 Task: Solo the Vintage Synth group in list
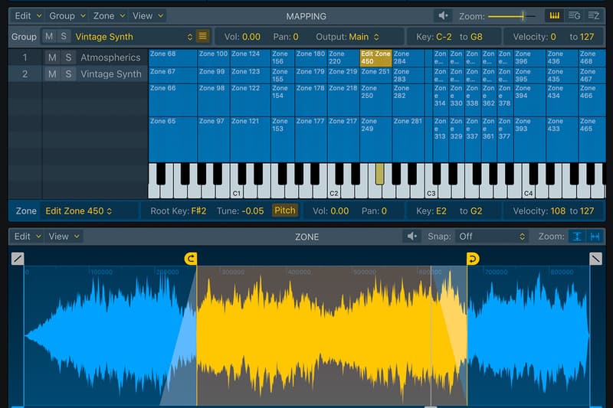pyautogui.click(x=68, y=74)
